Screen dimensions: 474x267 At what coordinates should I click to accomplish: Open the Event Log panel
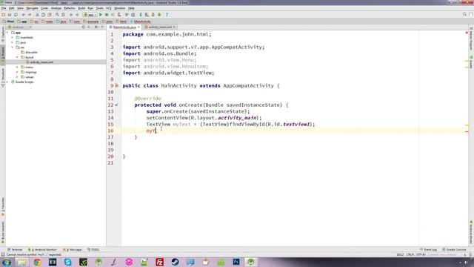(x=428, y=250)
